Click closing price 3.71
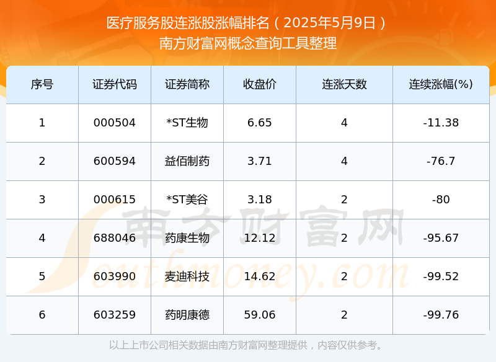 [x=260, y=161]
